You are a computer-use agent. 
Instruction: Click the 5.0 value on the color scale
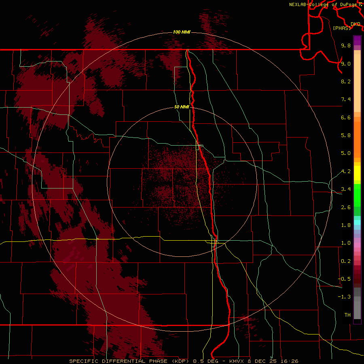pyautogui.click(x=346, y=153)
